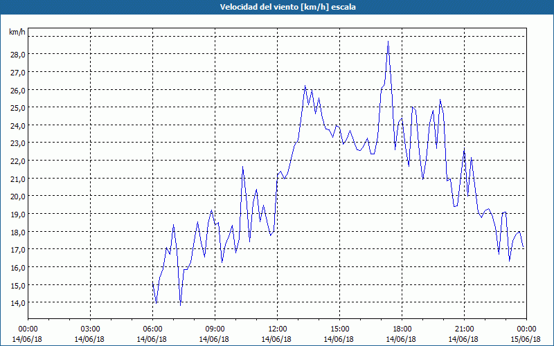Click the chart title 'Velocidad del viento [km/h] escala'
Screen dimensions: 554x346
click(287, 7)
